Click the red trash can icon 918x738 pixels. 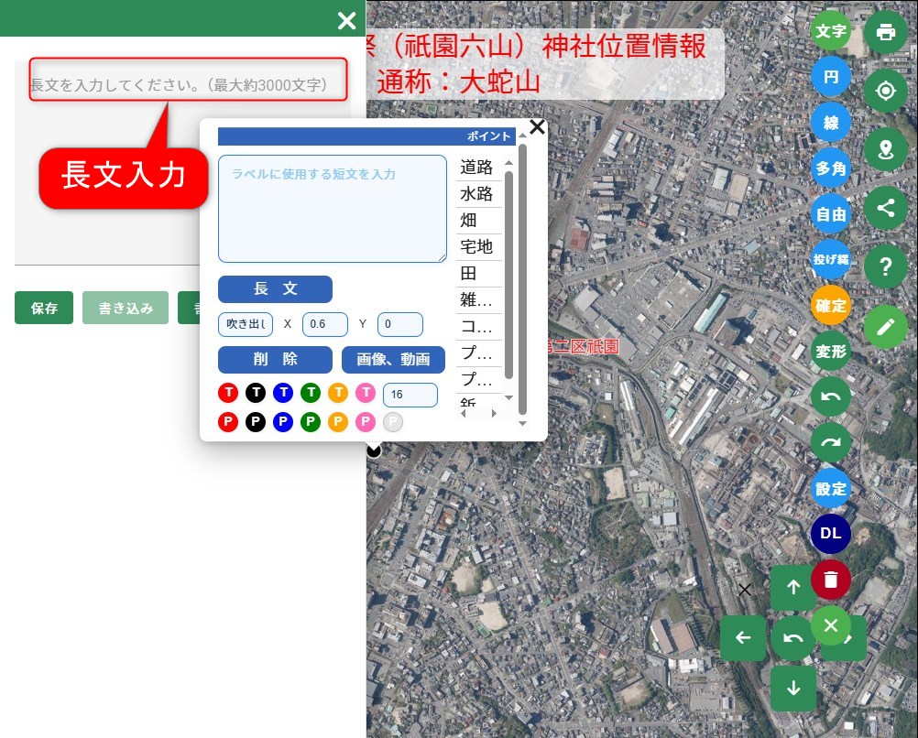(x=830, y=580)
